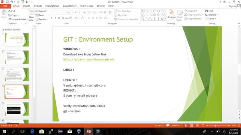Open the FILE tab
The height and width of the screenshot is (135, 241).
point(5,6)
